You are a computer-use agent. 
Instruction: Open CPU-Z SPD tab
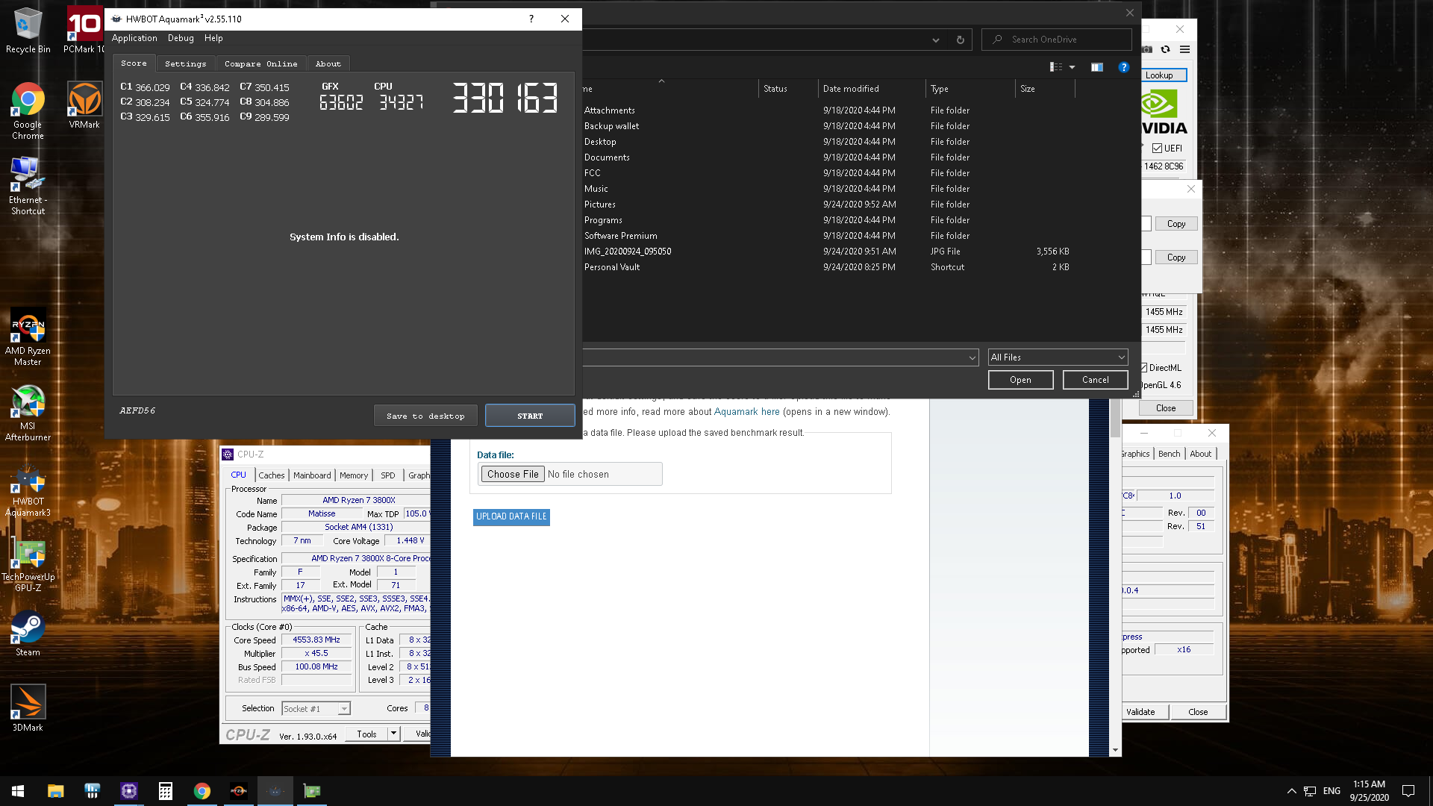coord(388,475)
